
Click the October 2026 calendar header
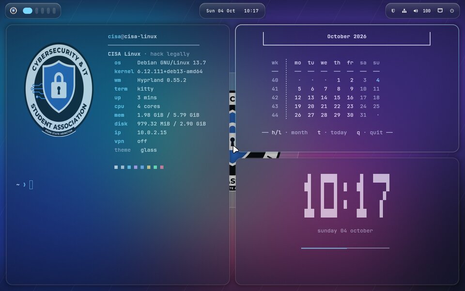347,36
